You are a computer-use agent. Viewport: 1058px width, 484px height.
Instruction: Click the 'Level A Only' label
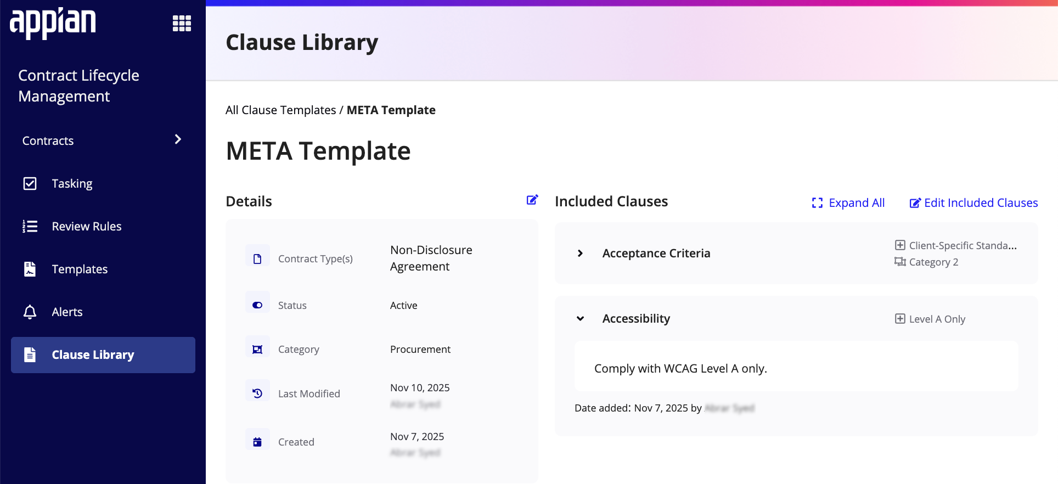tap(937, 319)
